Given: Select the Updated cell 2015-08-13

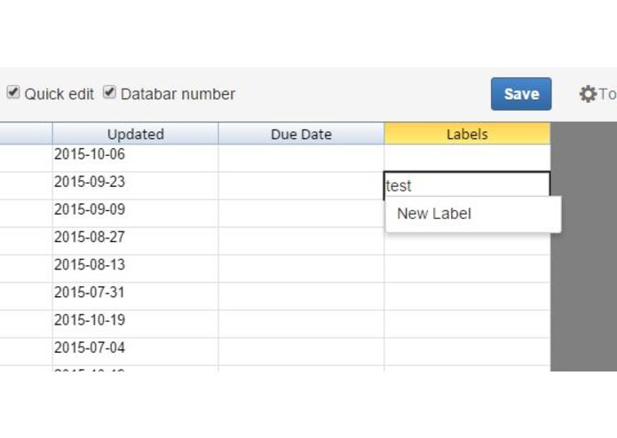Looking at the screenshot, I should (x=135, y=269).
